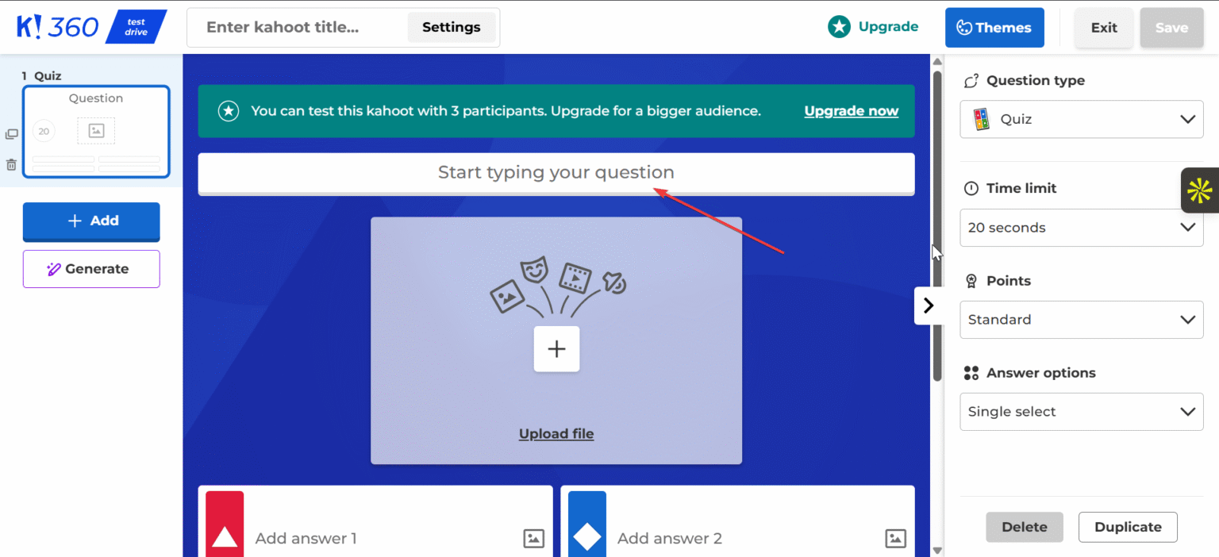Click the plus button in the media area
The image size is (1219, 557).
(x=556, y=348)
